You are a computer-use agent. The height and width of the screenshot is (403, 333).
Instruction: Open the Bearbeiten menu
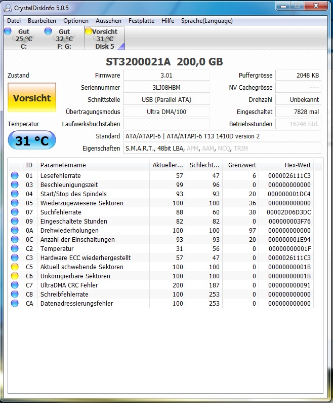(x=42, y=21)
